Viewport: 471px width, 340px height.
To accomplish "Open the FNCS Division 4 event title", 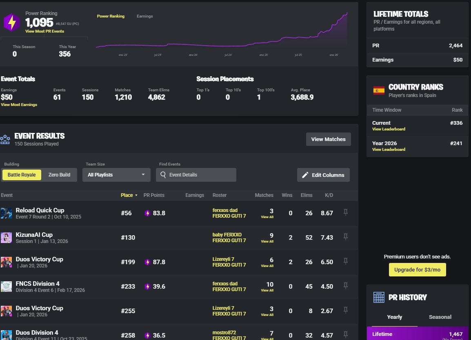I will coord(38,284).
